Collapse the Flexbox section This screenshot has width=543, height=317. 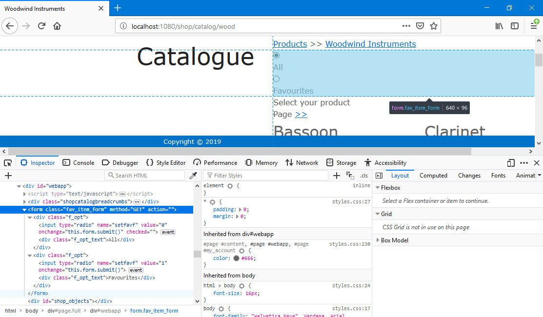click(378, 188)
